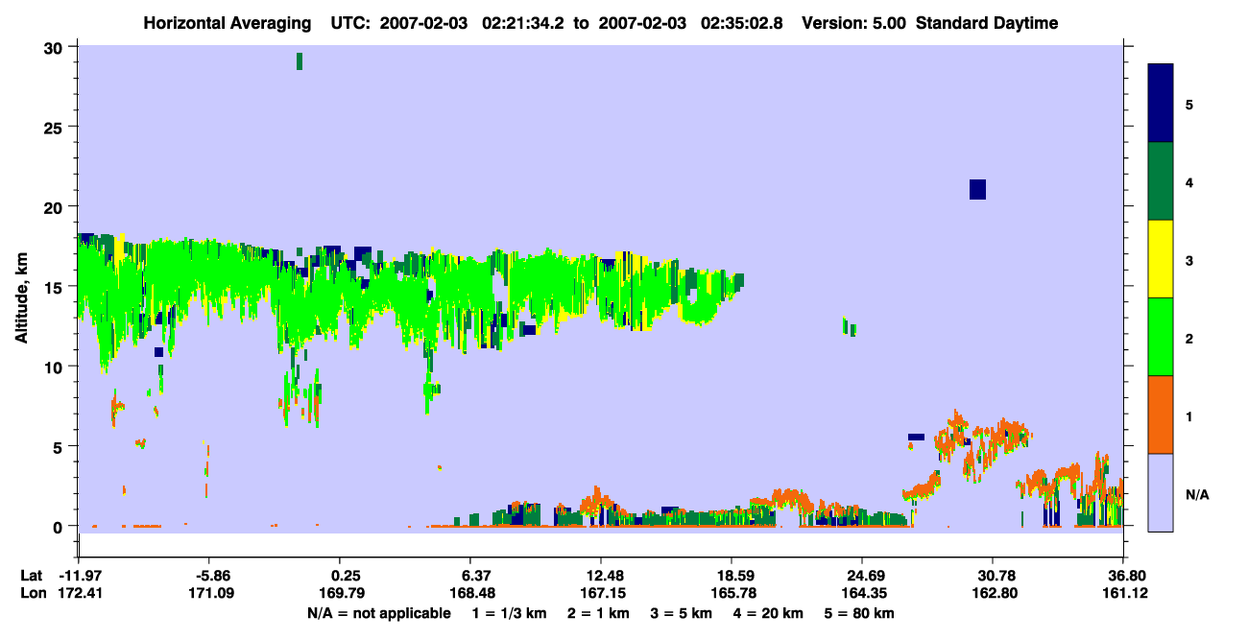Click latitude value '0.25'
This screenshot has width=1248, height=640.
coord(346,576)
